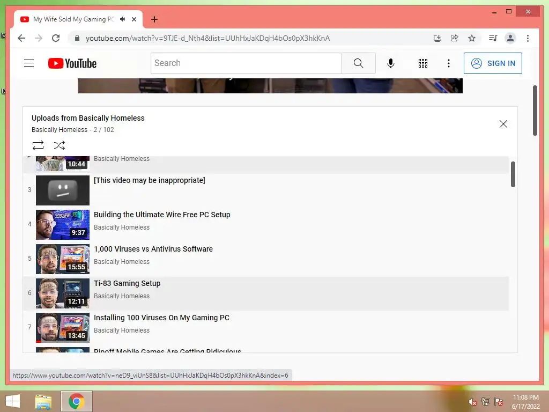Open YouTube settings three-dot menu

[x=449, y=63]
